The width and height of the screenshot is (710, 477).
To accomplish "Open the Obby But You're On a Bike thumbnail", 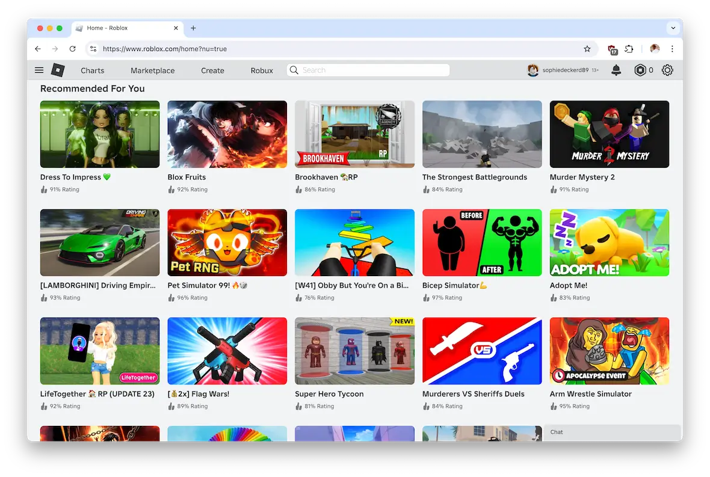I will tap(354, 242).
